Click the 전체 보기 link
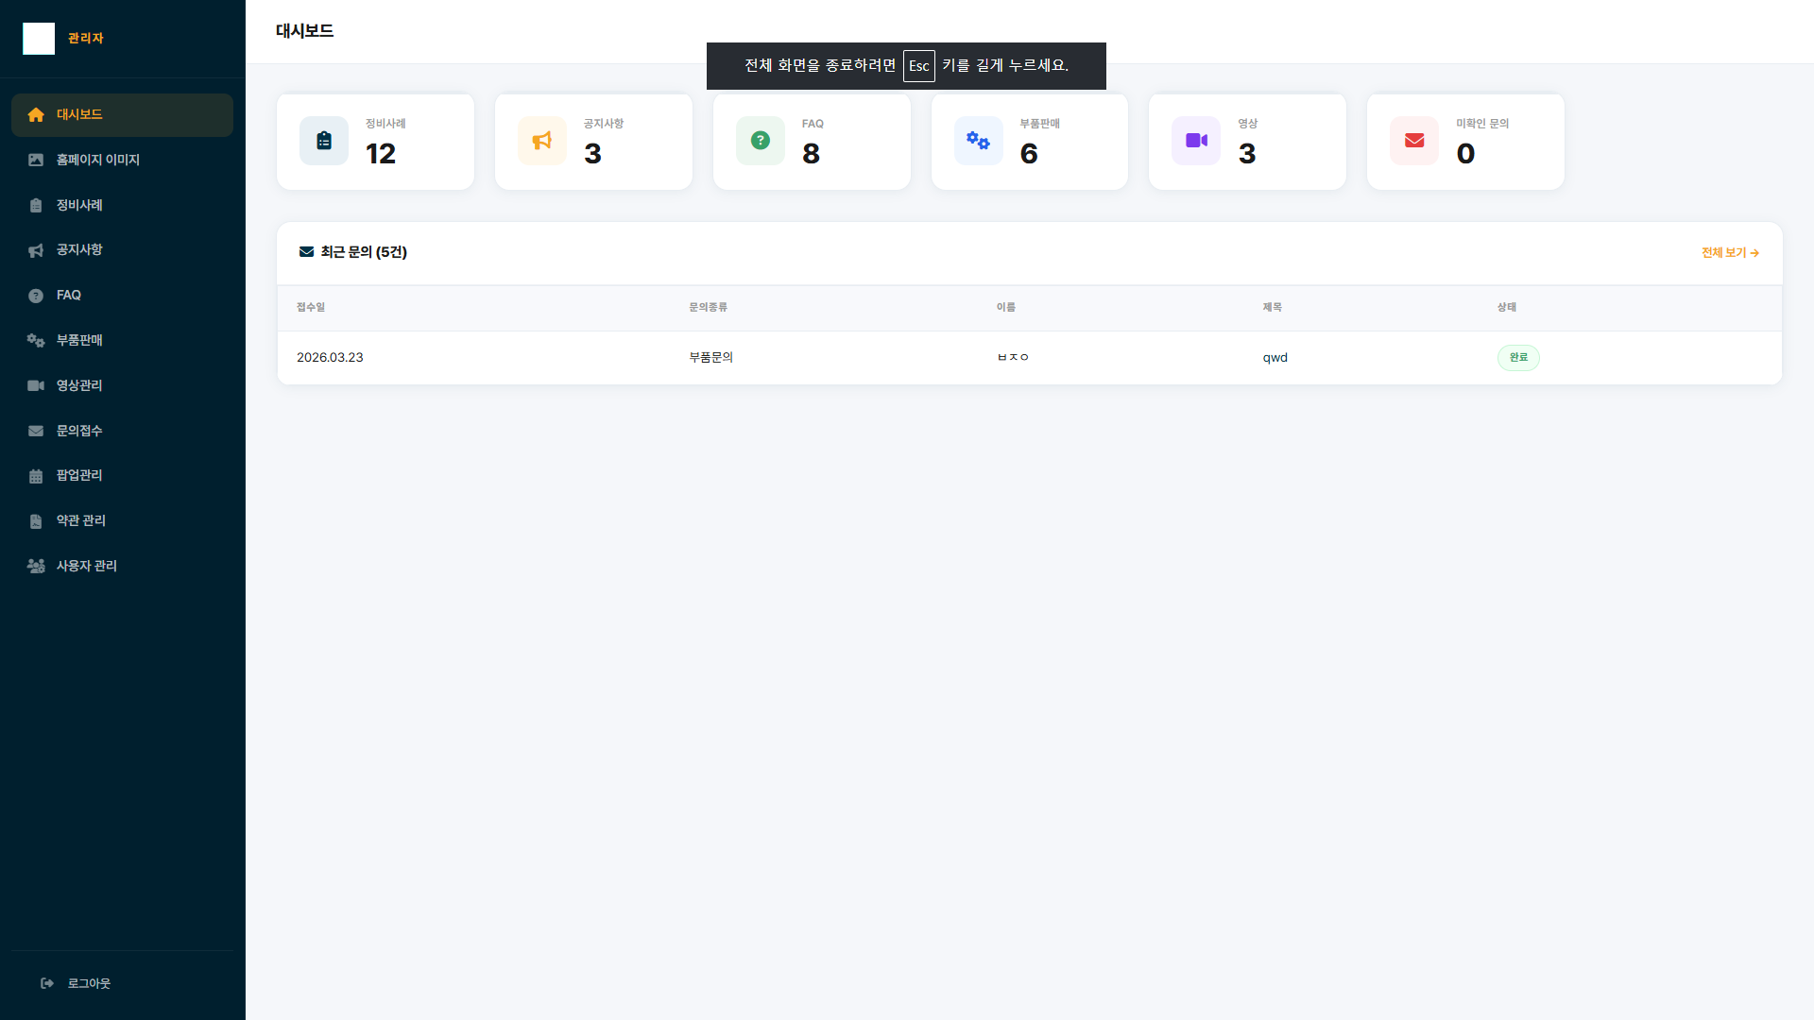 click(1730, 253)
